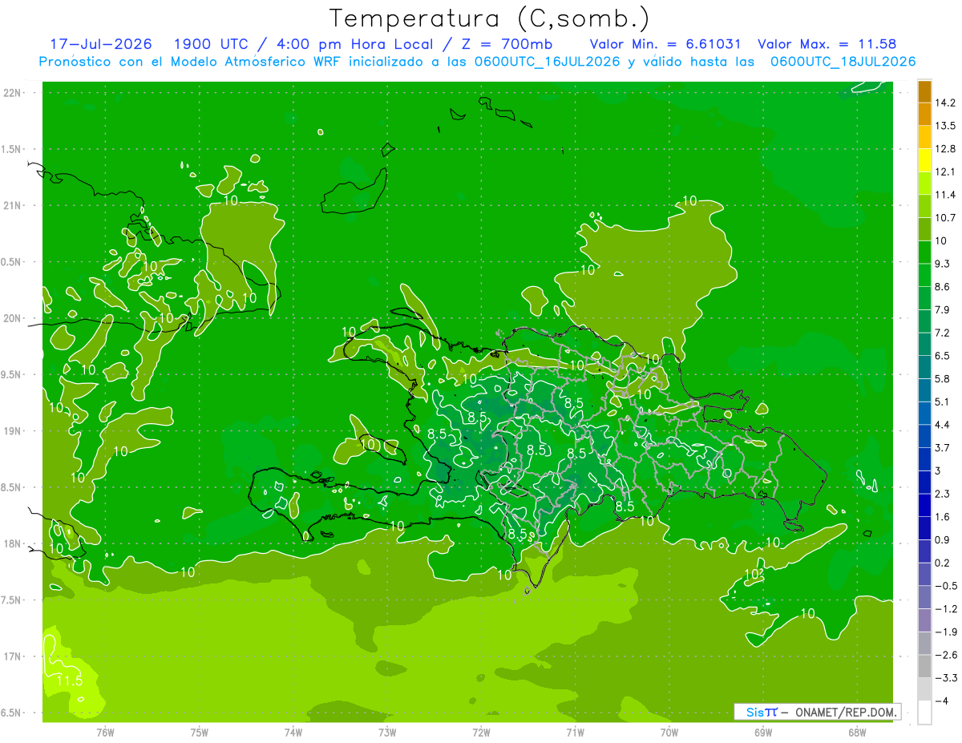
Task: Click the "68W" longitude axis label
Action: [x=857, y=733]
